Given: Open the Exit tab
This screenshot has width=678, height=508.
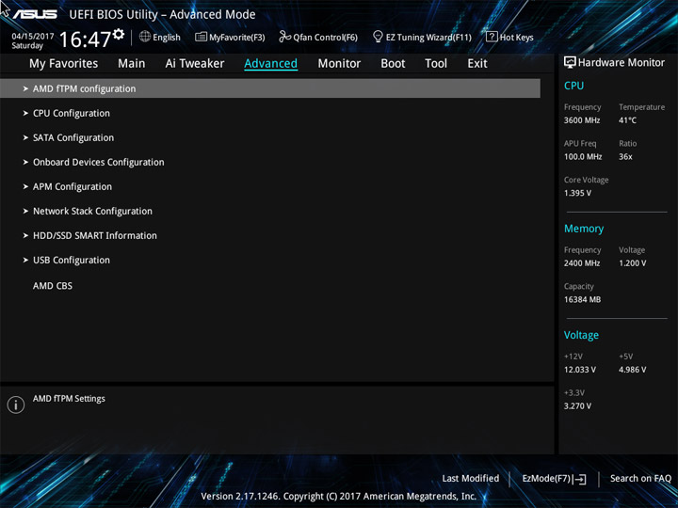Looking at the screenshot, I should pyautogui.click(x=477, y=64).
